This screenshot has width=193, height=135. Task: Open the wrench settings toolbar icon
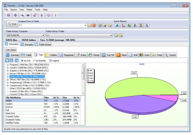22,15
